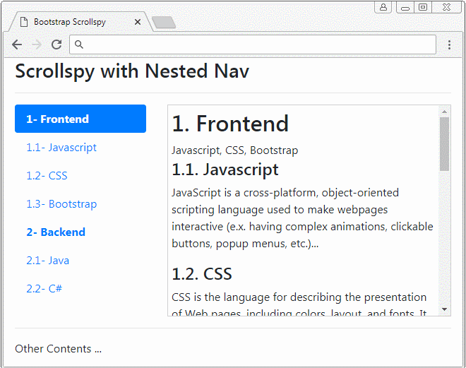Screen dimensions: 466x368
Task: Open the browser three-dot menu
Action: 449,45
